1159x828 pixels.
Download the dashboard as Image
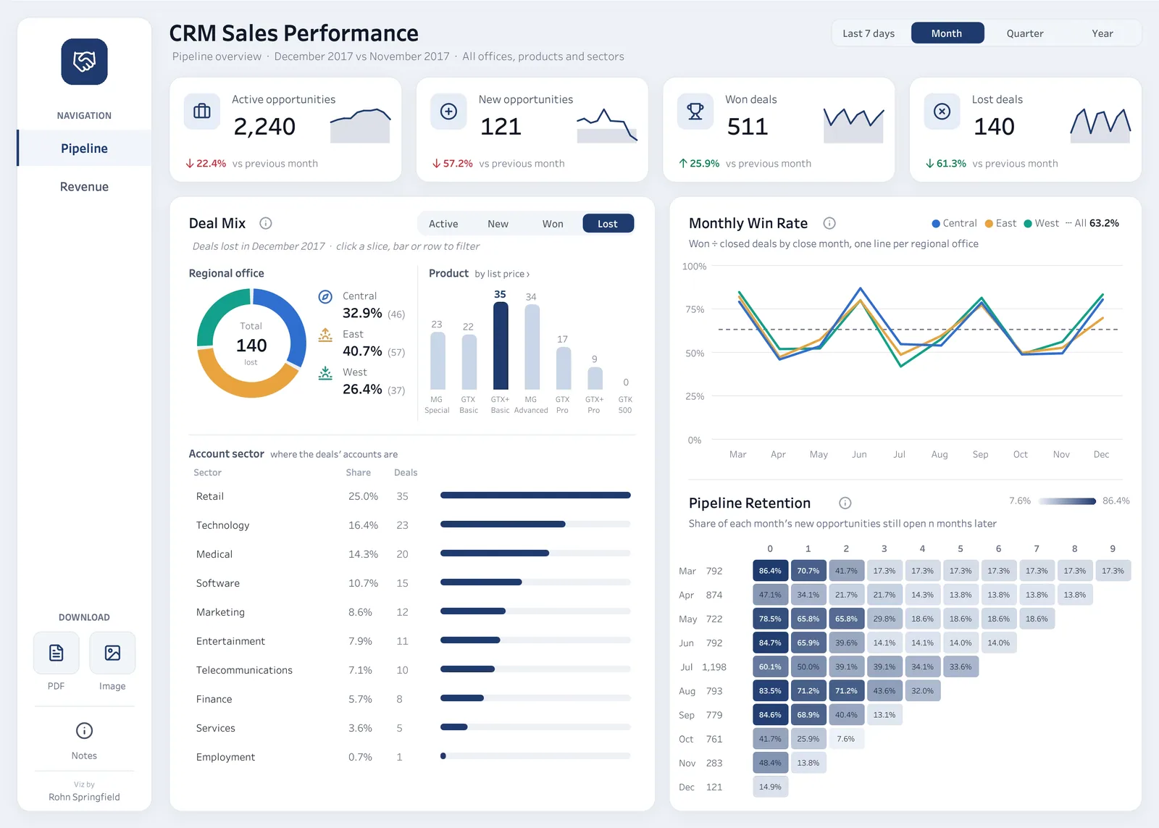(x=112, y=653)
